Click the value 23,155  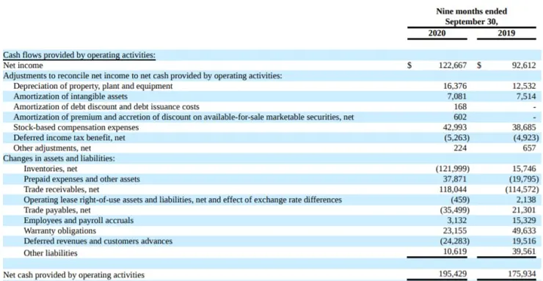pos(455,230)
